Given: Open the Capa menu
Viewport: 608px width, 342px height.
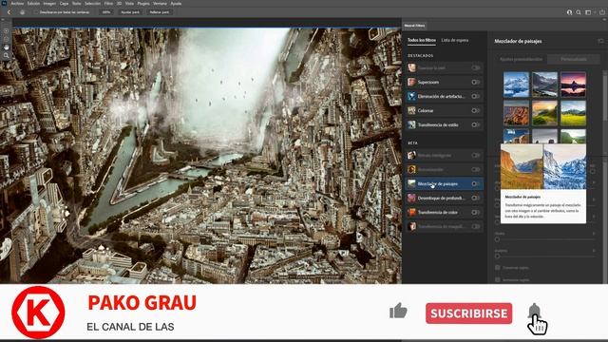Looking at the screenshot, I should 64,3.
